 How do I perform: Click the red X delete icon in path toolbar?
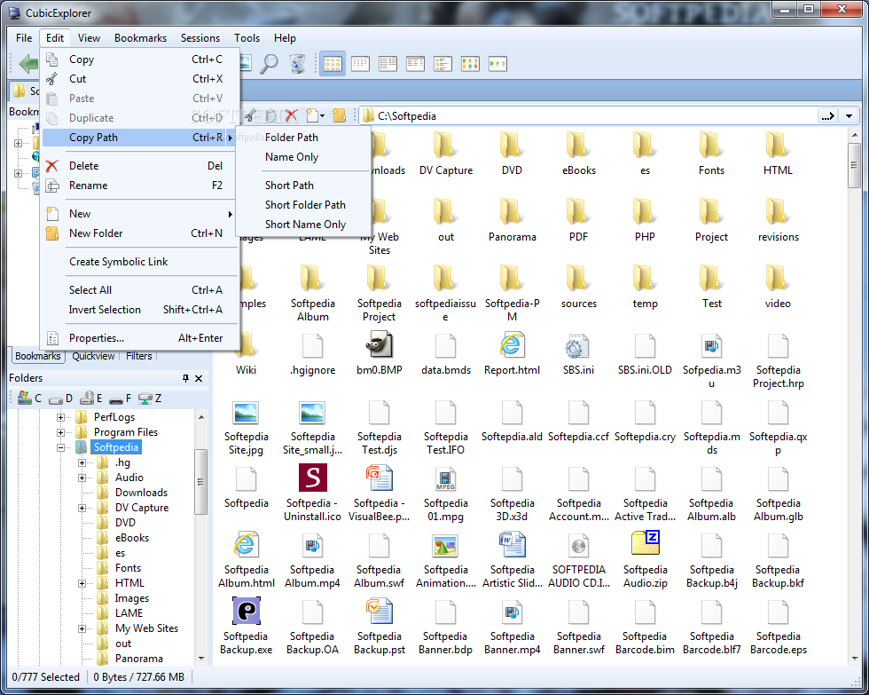[291, 115]
